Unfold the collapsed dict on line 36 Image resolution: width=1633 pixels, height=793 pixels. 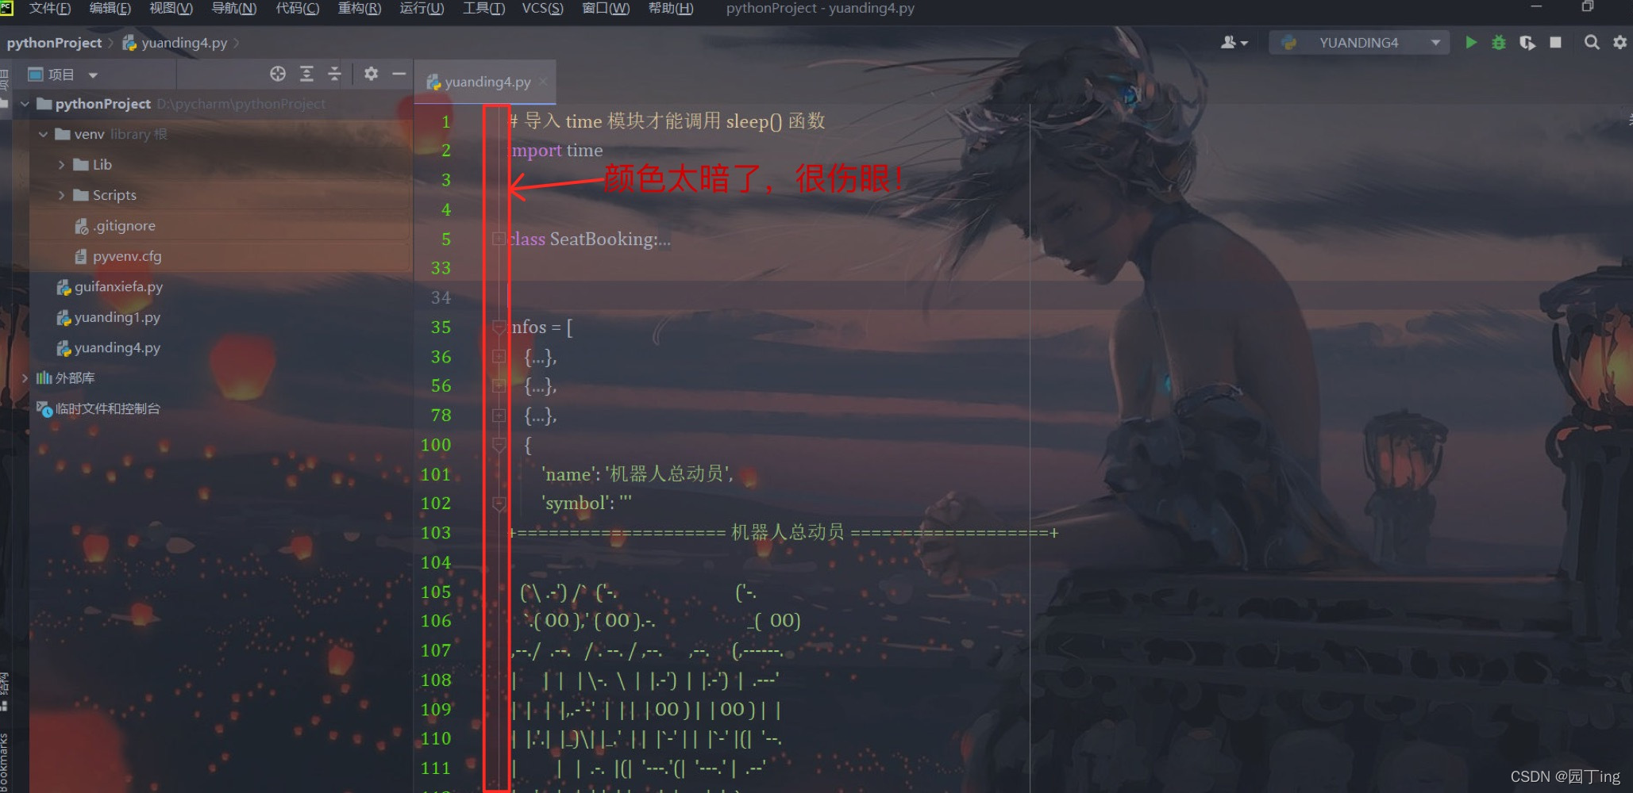click(x=499, y=357)
